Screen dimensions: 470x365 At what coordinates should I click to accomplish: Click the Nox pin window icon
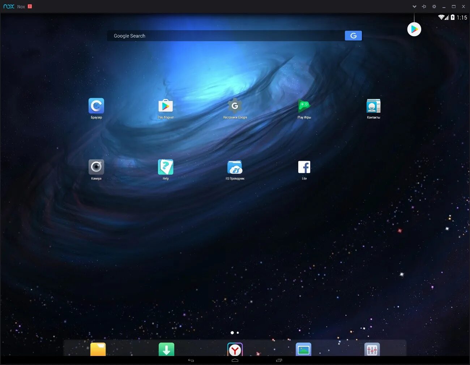424,7
